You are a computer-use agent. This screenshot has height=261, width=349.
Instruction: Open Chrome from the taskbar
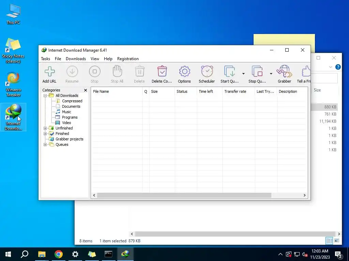[59, 254]
